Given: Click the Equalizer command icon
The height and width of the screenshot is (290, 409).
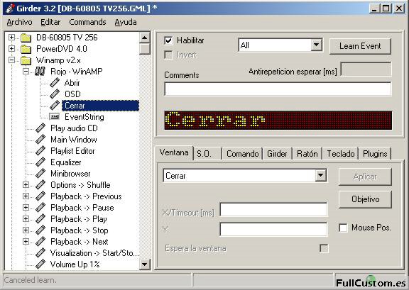Looking at the screenshot, I should pyautogui.click(x=40, y=162).
